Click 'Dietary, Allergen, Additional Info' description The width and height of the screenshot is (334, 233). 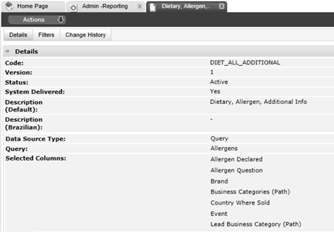259,102
